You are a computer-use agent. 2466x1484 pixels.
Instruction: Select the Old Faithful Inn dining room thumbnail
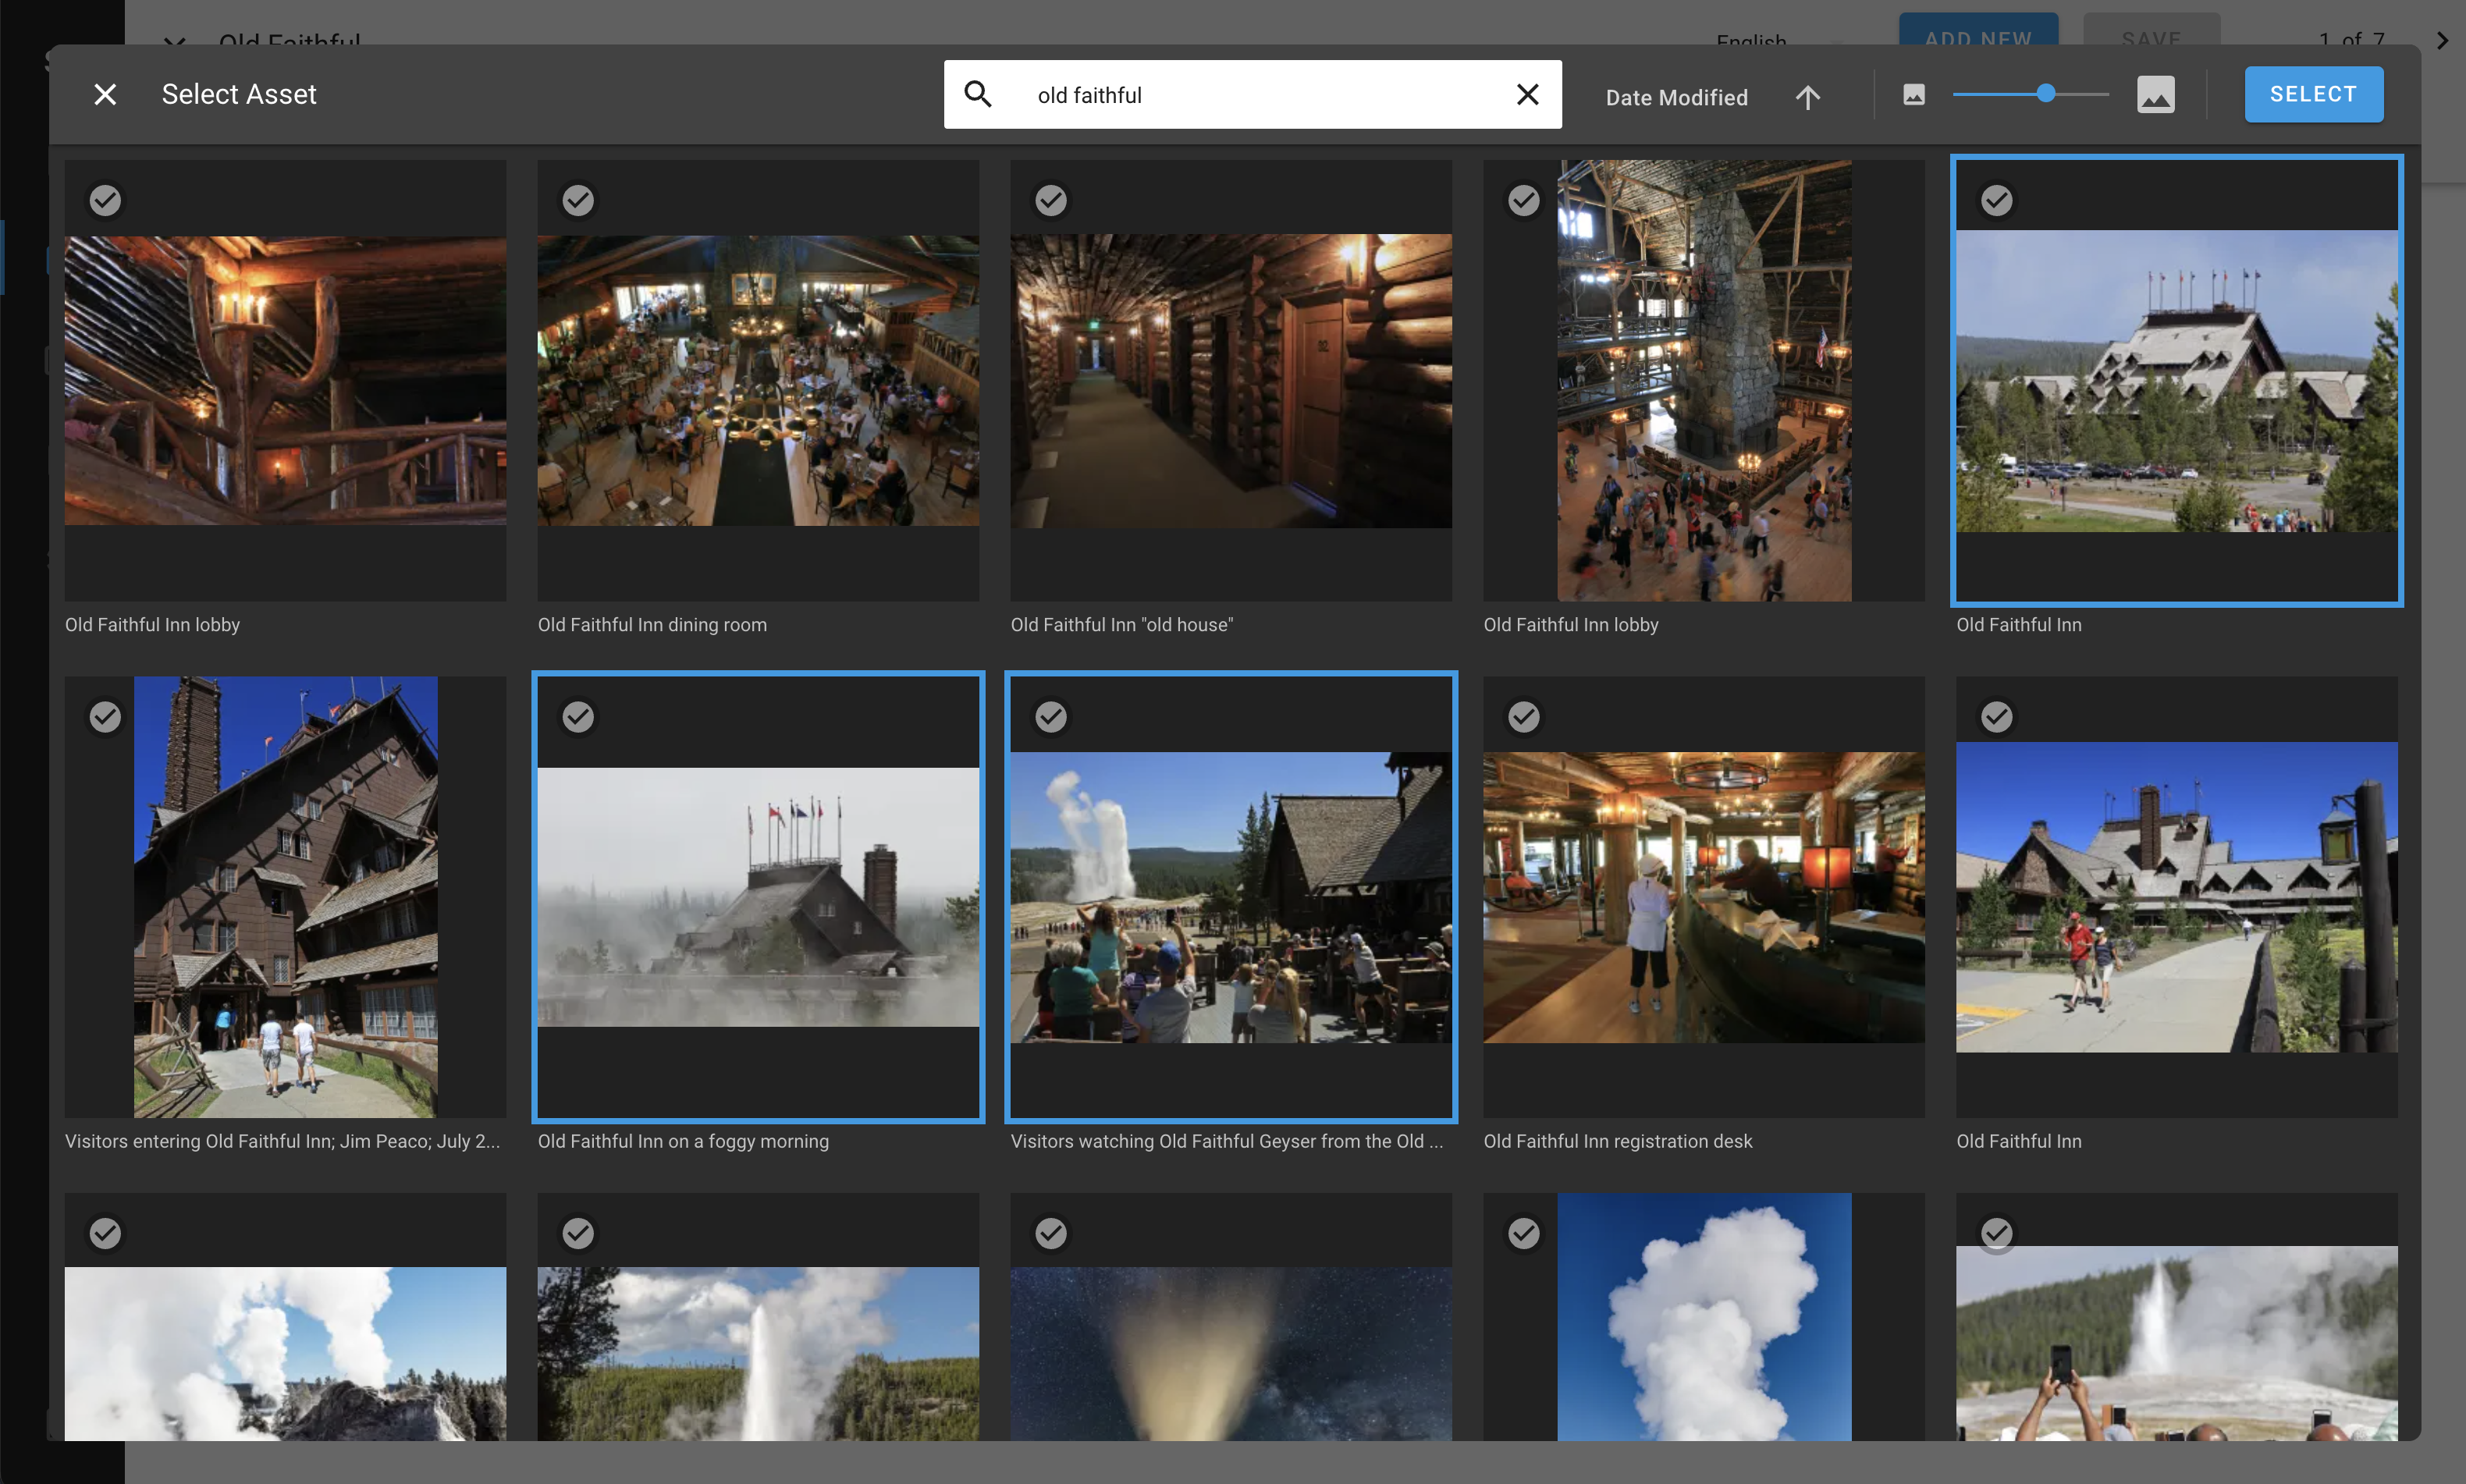(758, 381)
